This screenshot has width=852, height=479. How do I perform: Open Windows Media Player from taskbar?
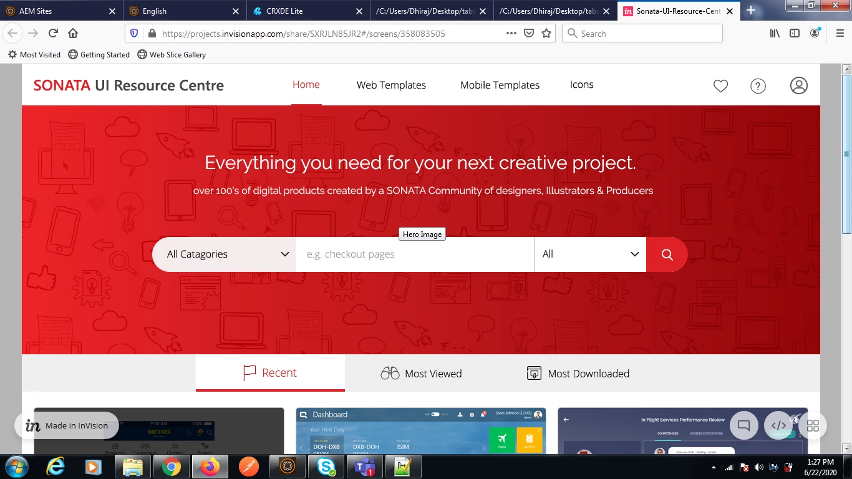(94, 467)
